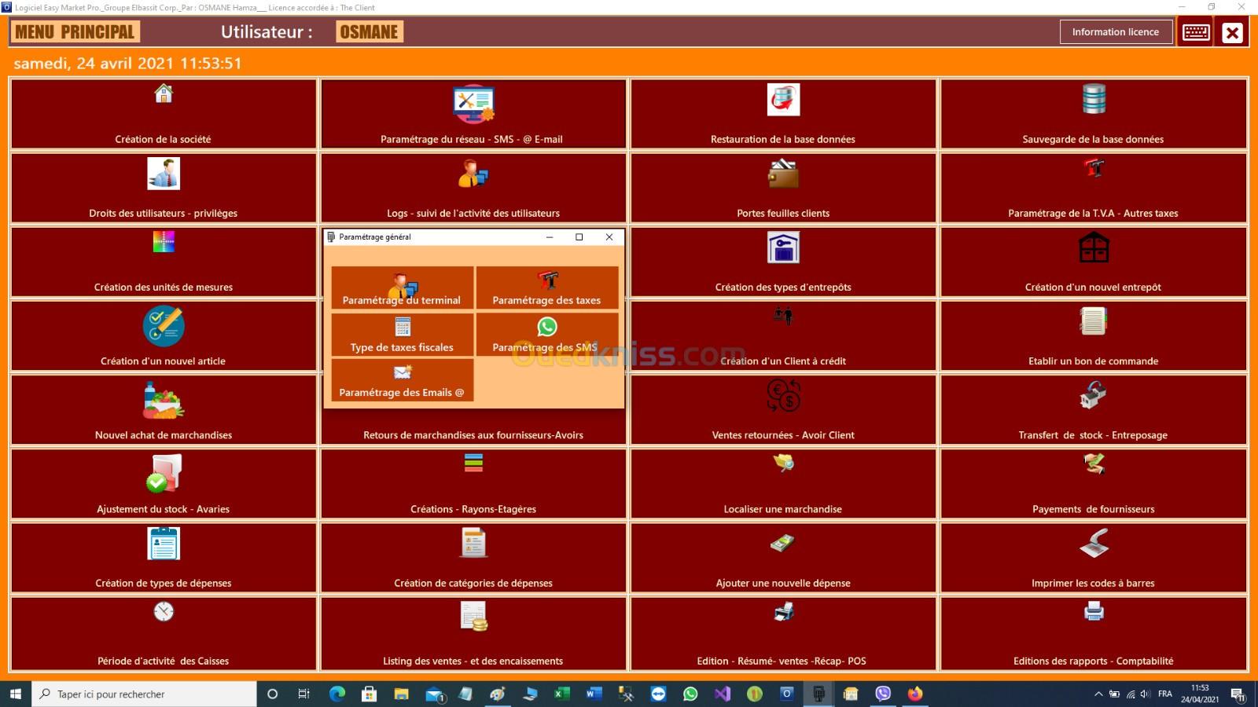The height and width of the screenshot is (707, 1258).
Task: Click the Portes feuilles clients wallet icon
Action: pos(783,174)
